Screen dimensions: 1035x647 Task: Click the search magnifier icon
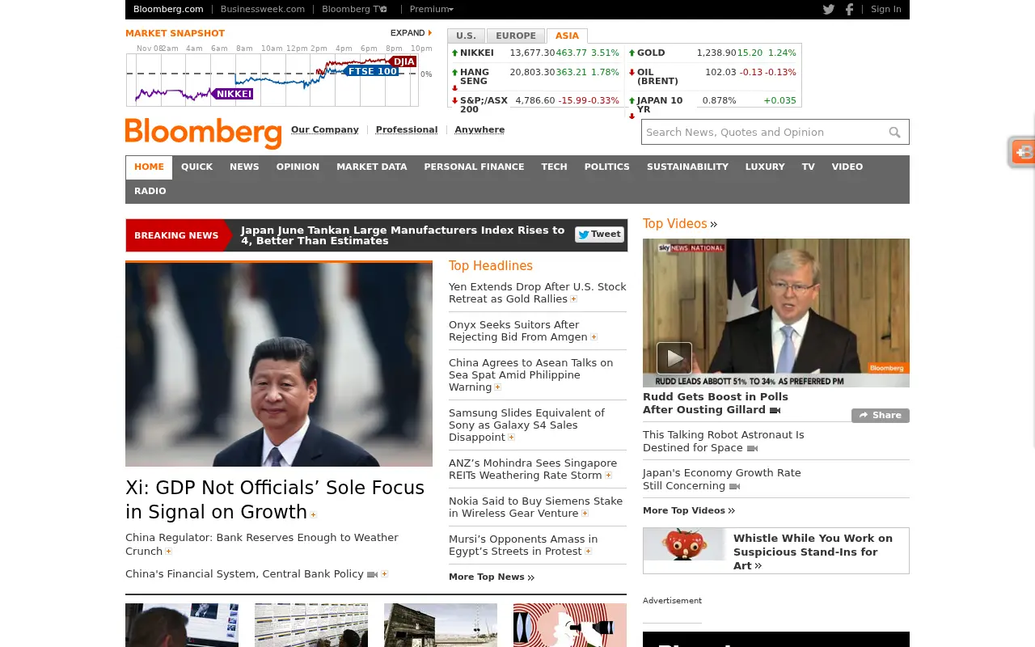(894, 133)
